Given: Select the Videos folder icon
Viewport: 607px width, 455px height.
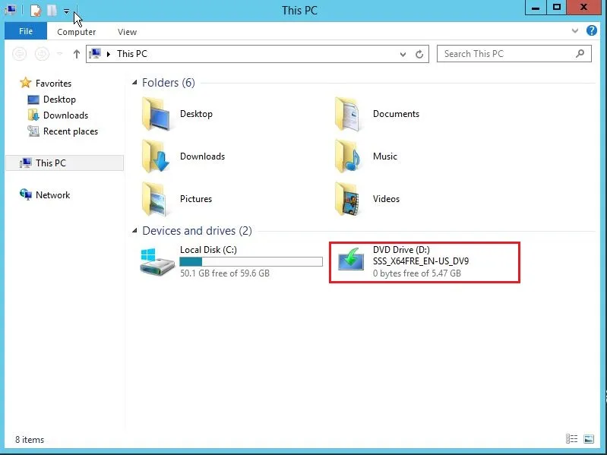Looking at the screenshot, I should pyautogui.click(x=347, y=199).
